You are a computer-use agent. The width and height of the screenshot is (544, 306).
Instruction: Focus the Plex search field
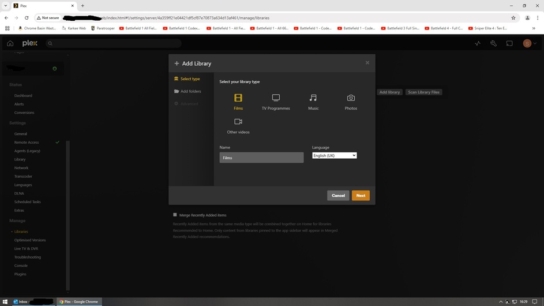114,43
